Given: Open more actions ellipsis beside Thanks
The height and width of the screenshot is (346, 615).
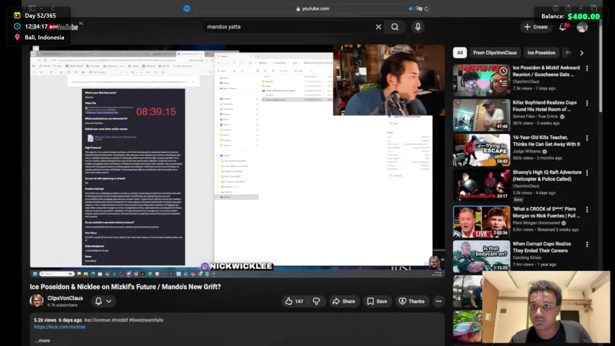Looking at the screenshot, I should [439, 301].
